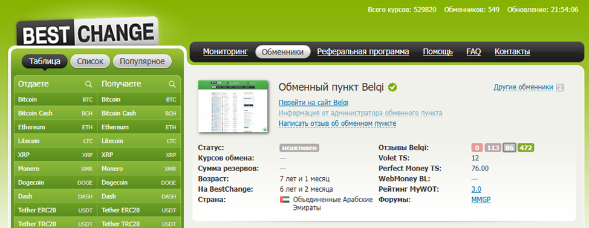
Task: Open the Мониторинг menu item
Action: coord(226,52)
